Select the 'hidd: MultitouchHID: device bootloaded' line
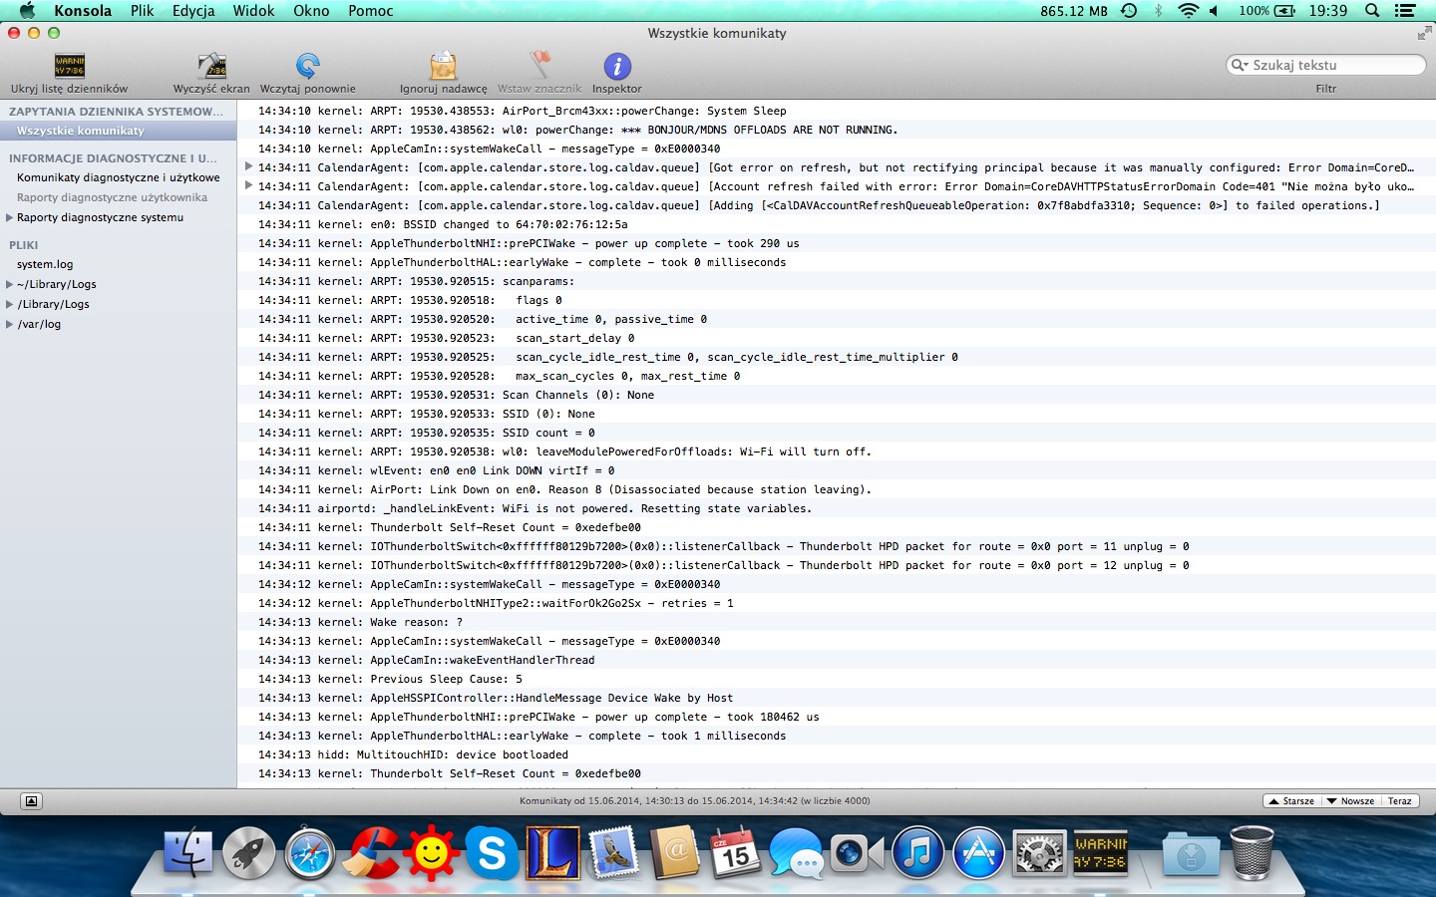1436x897 pixels. (836, 754)
